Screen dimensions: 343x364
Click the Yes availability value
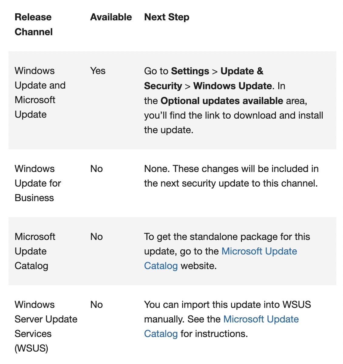click(x=98, y=71)
